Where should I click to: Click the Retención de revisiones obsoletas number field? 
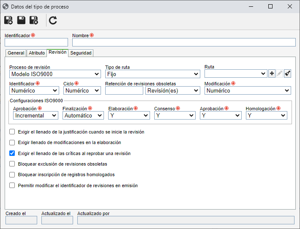tap(124, 90)
